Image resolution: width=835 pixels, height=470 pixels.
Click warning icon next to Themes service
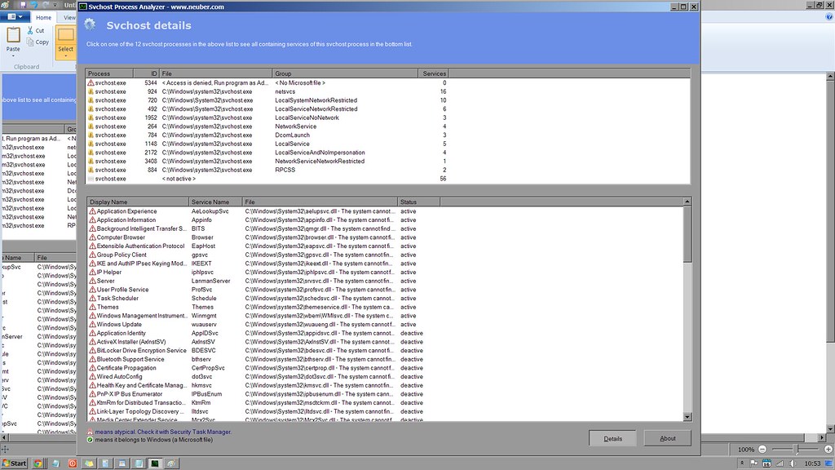coord(92,307)
